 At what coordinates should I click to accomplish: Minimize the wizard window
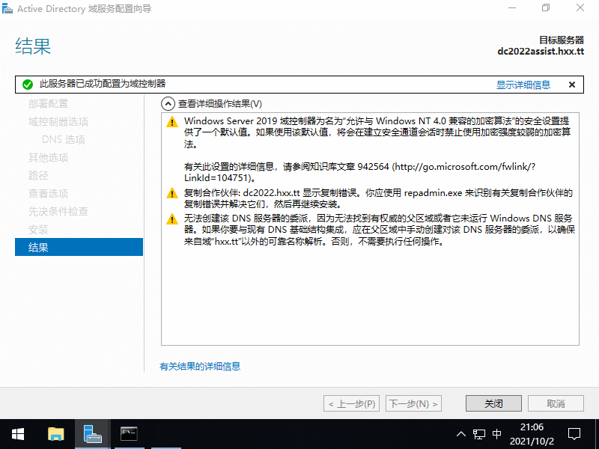512,8
